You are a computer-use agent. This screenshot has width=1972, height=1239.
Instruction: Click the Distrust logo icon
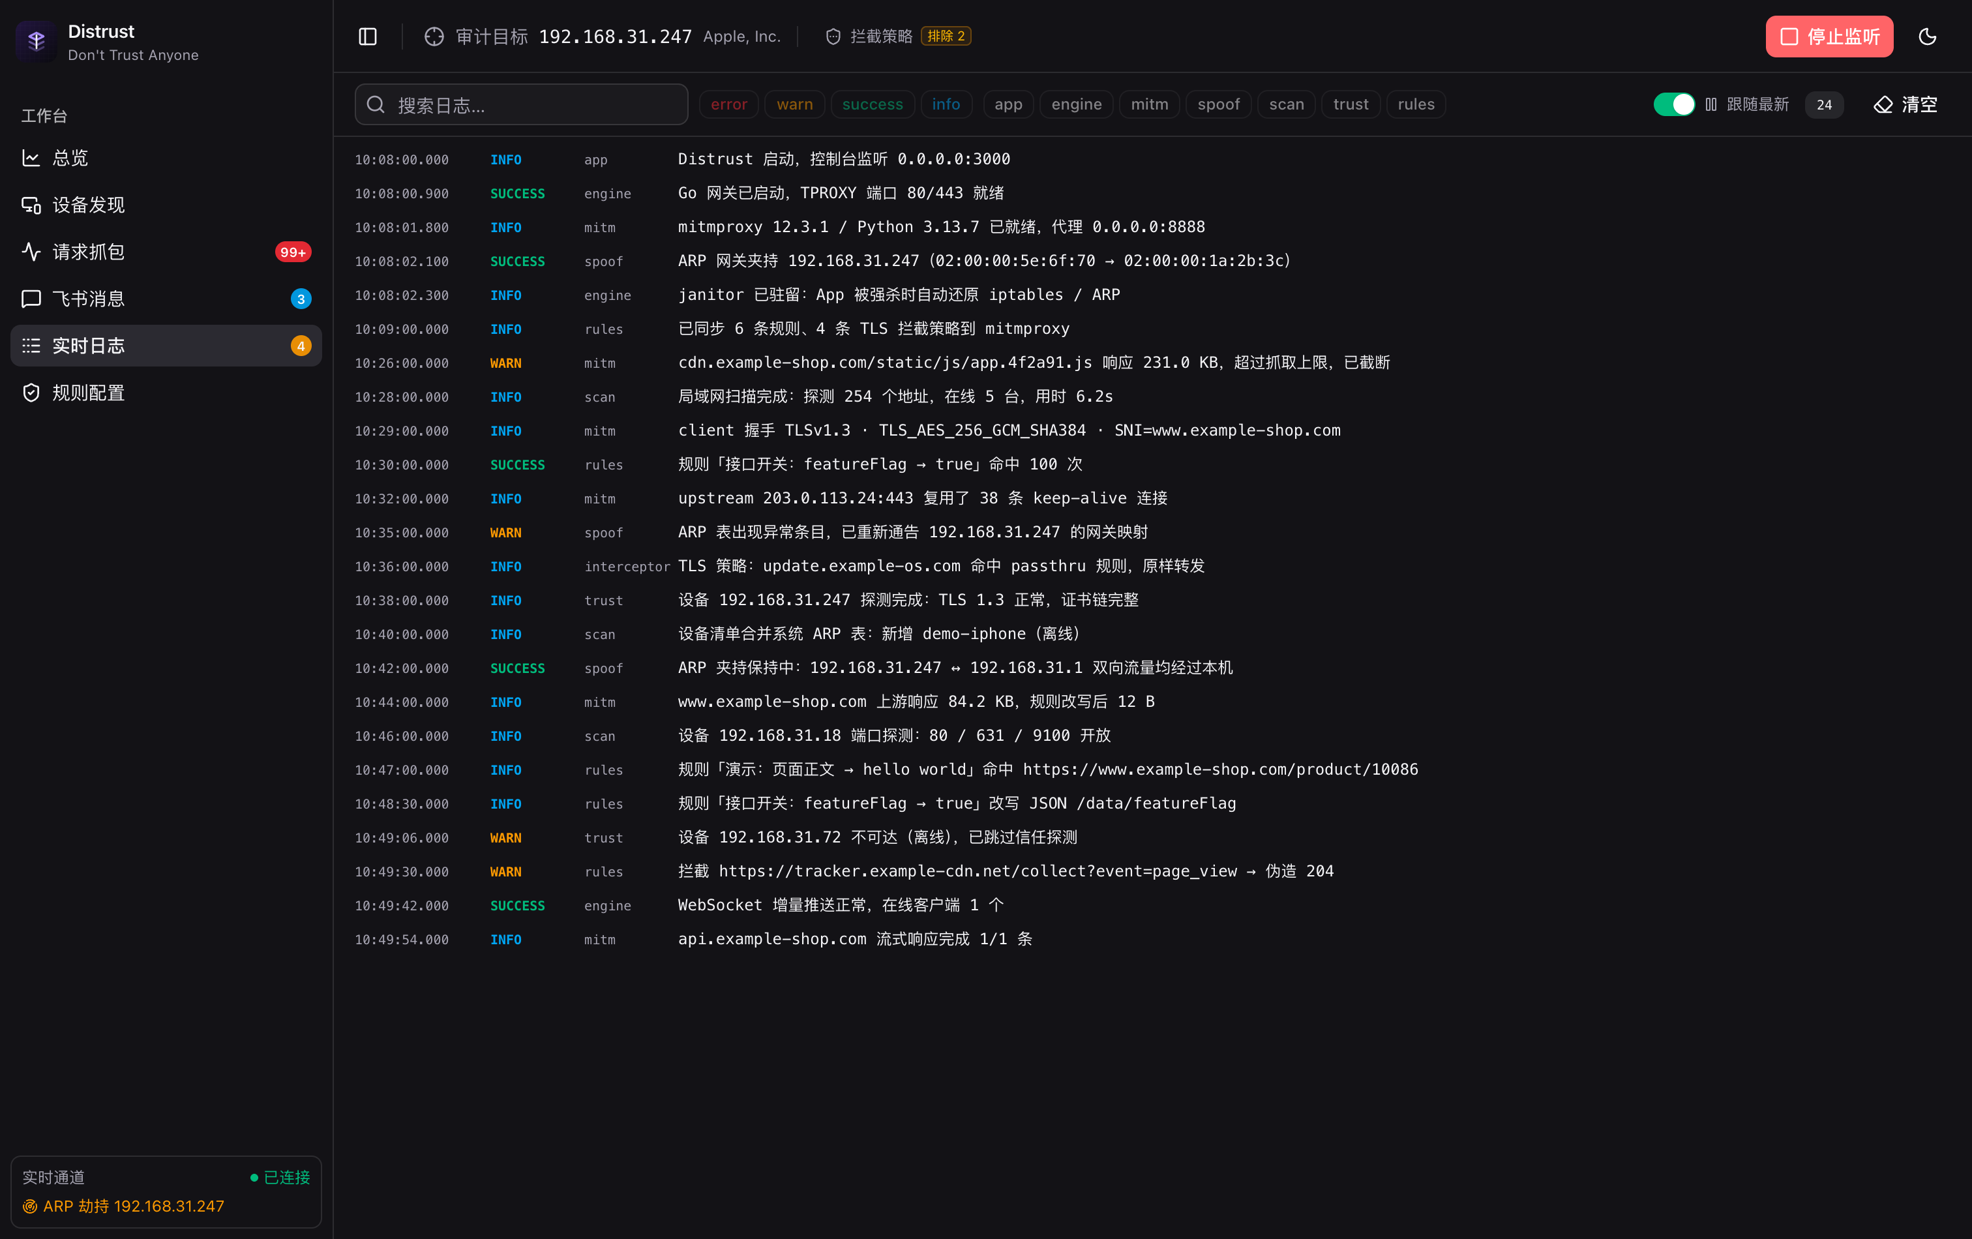click(x=36, y=41)
